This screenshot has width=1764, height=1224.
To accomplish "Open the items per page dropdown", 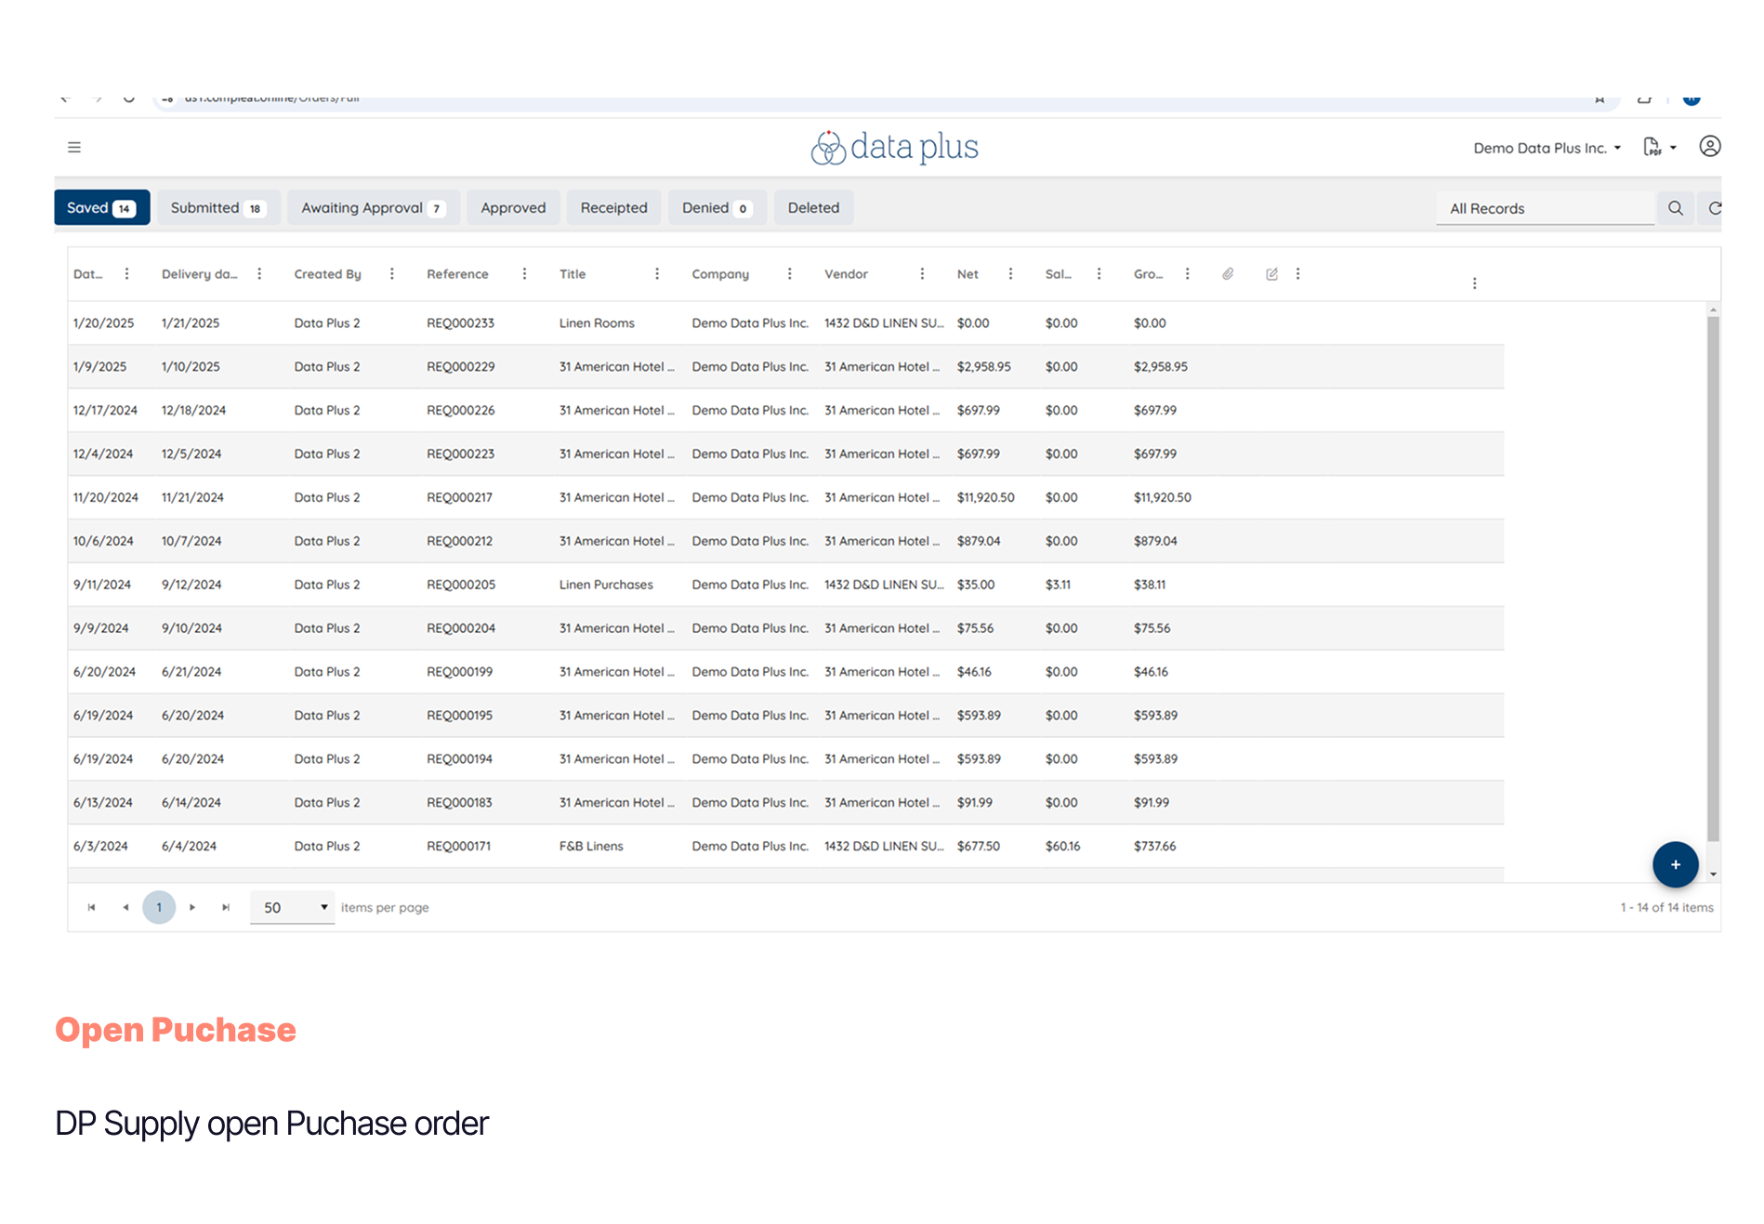I will [293, 907].
